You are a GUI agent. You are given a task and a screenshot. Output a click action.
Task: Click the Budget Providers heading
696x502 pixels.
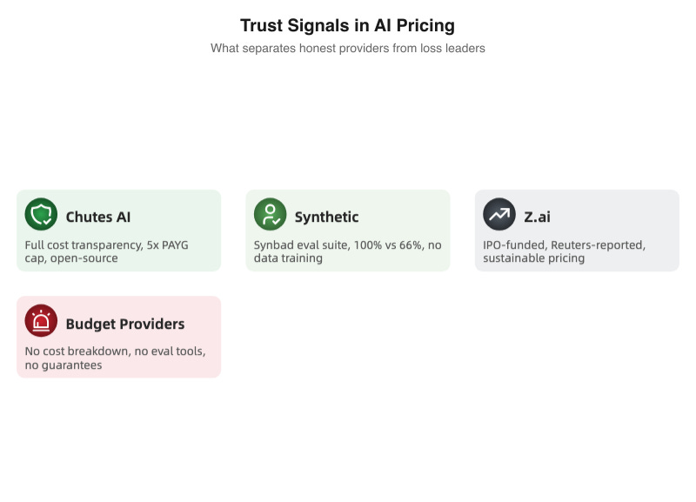point(125,324)
